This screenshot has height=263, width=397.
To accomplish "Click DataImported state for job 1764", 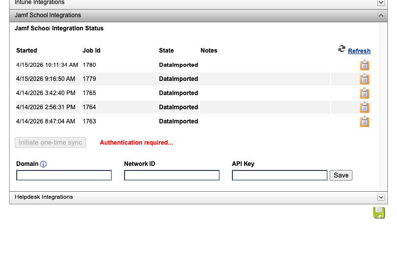I will tap(178, 107).
